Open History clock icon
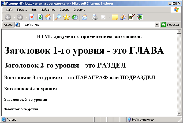This screenshot has height=123, width=183. [x=75, y=17]
